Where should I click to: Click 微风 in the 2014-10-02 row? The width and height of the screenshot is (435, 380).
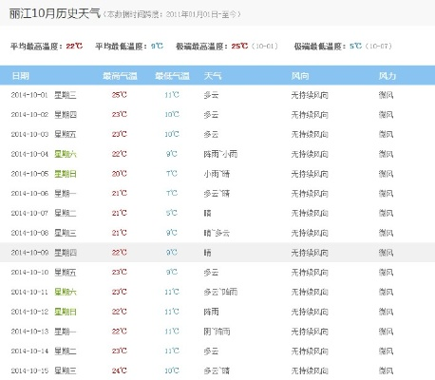click(386, 115)
